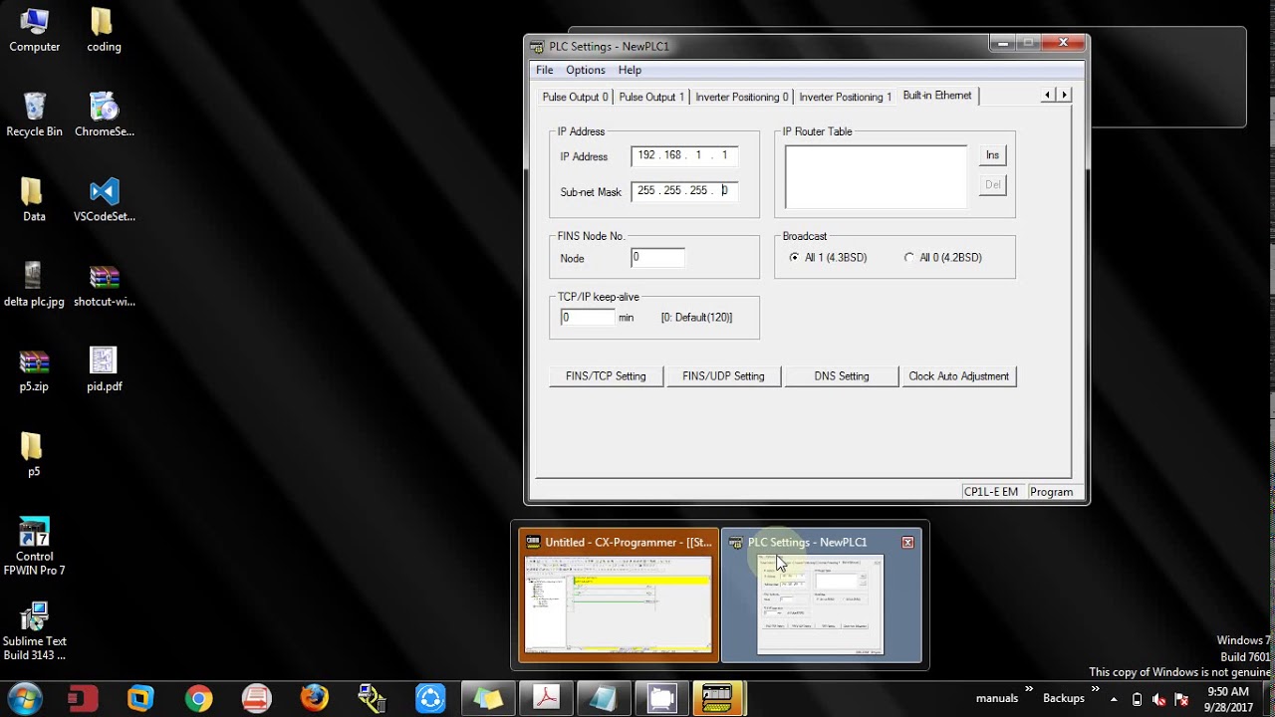1275x717 pixels.
Task: Open the sticky notes folder taskbar icon
Action: tap(488, 699)
